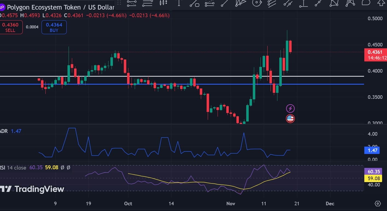Viewport: 387px width, 211px height.
Task: Open chart settings gear at bottom right
Action: pyautogui.click(x=378, y=204)
